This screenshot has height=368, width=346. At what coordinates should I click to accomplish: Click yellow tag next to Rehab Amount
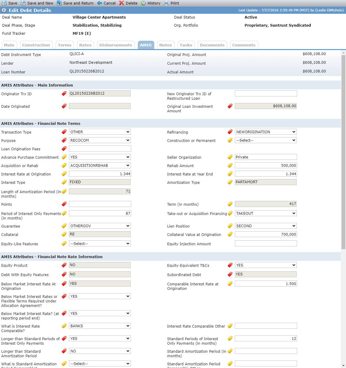230,165
